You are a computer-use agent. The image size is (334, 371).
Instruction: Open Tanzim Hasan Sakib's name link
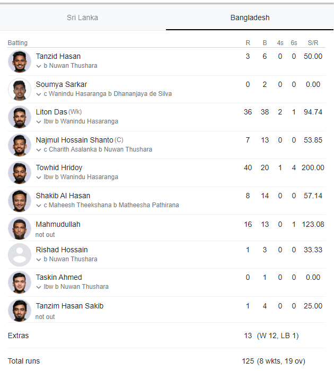pos(69,306)
